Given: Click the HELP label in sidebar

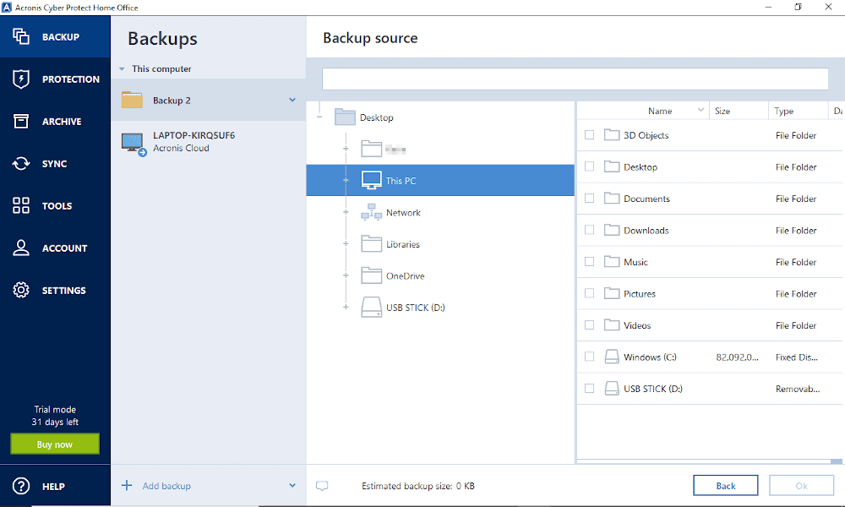Looking at the screenshot, I should [53, 487].
